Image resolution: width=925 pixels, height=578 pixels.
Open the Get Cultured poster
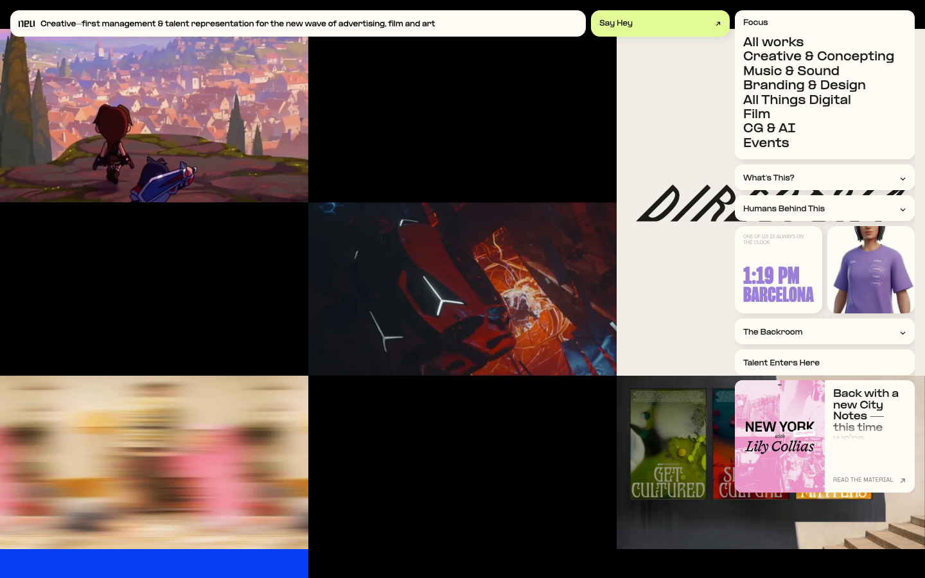668,444
